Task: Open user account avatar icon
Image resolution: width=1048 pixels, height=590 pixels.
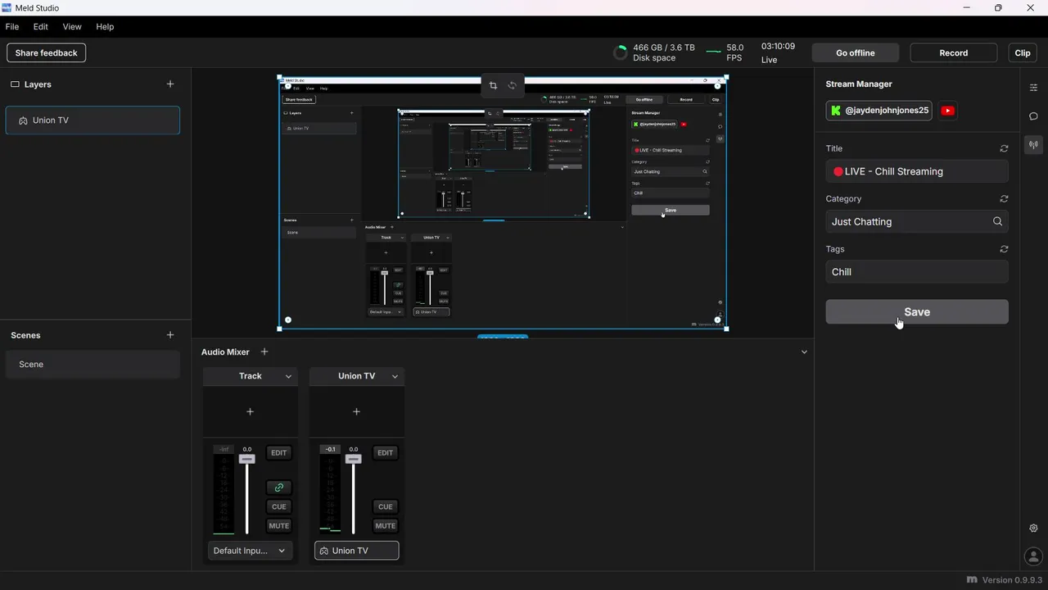Action: pyautogui.click(x=1033, y=557)
